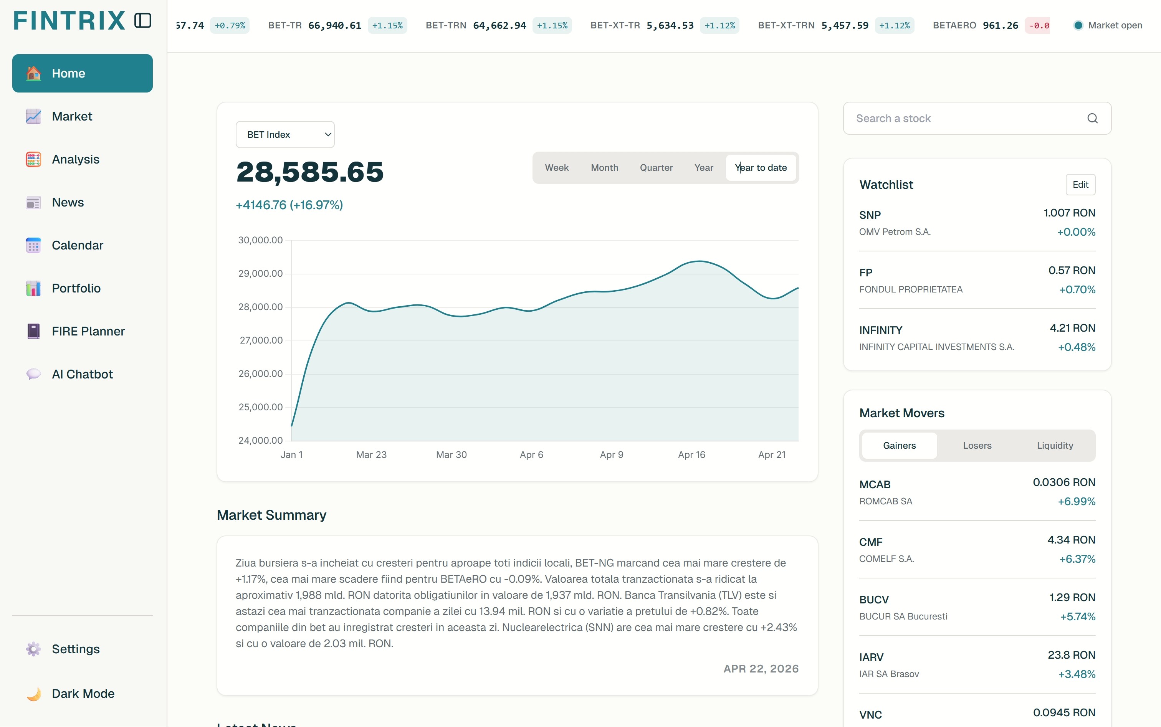Click the Market chart icon

33,116
